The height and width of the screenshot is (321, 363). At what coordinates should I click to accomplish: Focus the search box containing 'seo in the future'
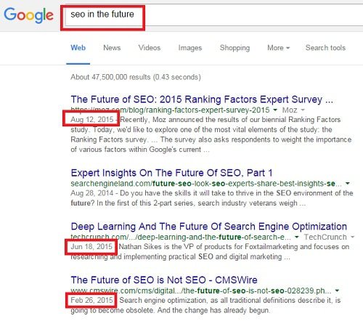(x=213, y=15)
